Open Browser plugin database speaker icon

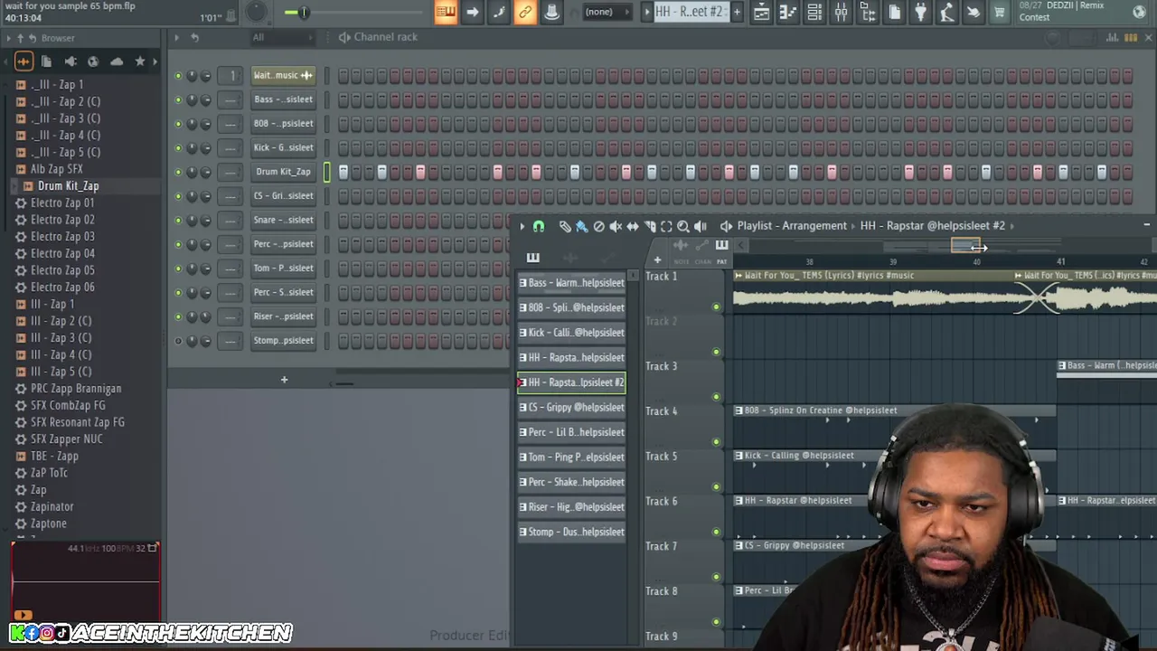click(70, 61)
